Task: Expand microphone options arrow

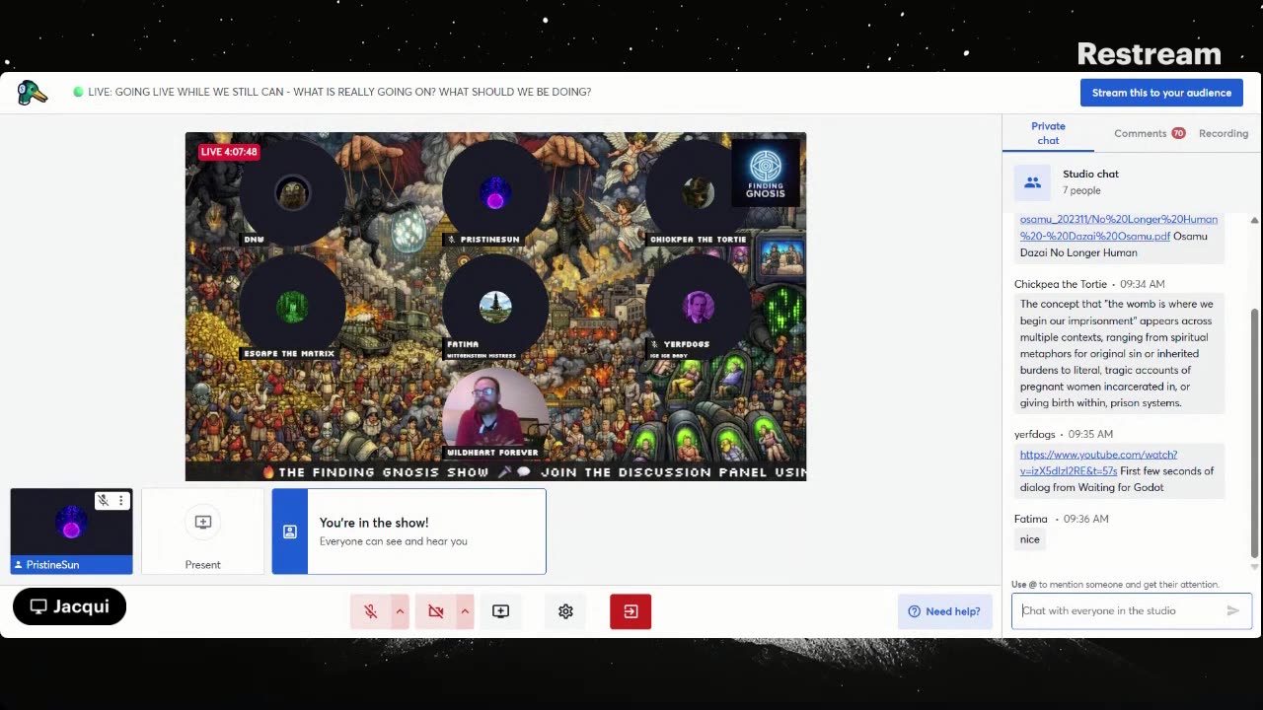Action: (x=400, y=611)
